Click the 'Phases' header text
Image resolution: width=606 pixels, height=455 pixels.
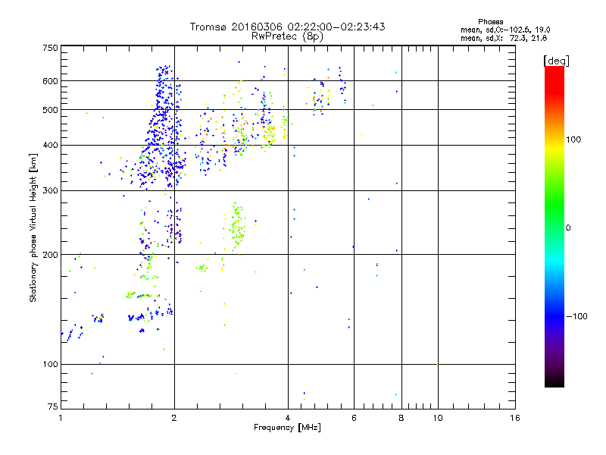click(490, 22)
